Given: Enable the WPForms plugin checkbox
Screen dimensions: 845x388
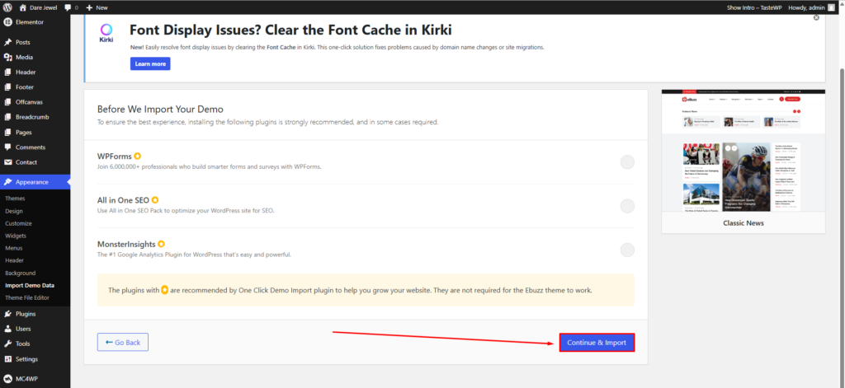Looking at the screenshot, I should click(627, 161).
